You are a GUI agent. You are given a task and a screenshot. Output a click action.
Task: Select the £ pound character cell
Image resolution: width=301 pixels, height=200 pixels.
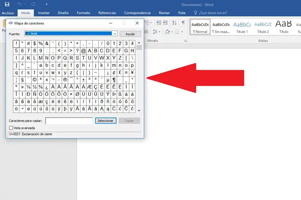[x=120, y=72]
